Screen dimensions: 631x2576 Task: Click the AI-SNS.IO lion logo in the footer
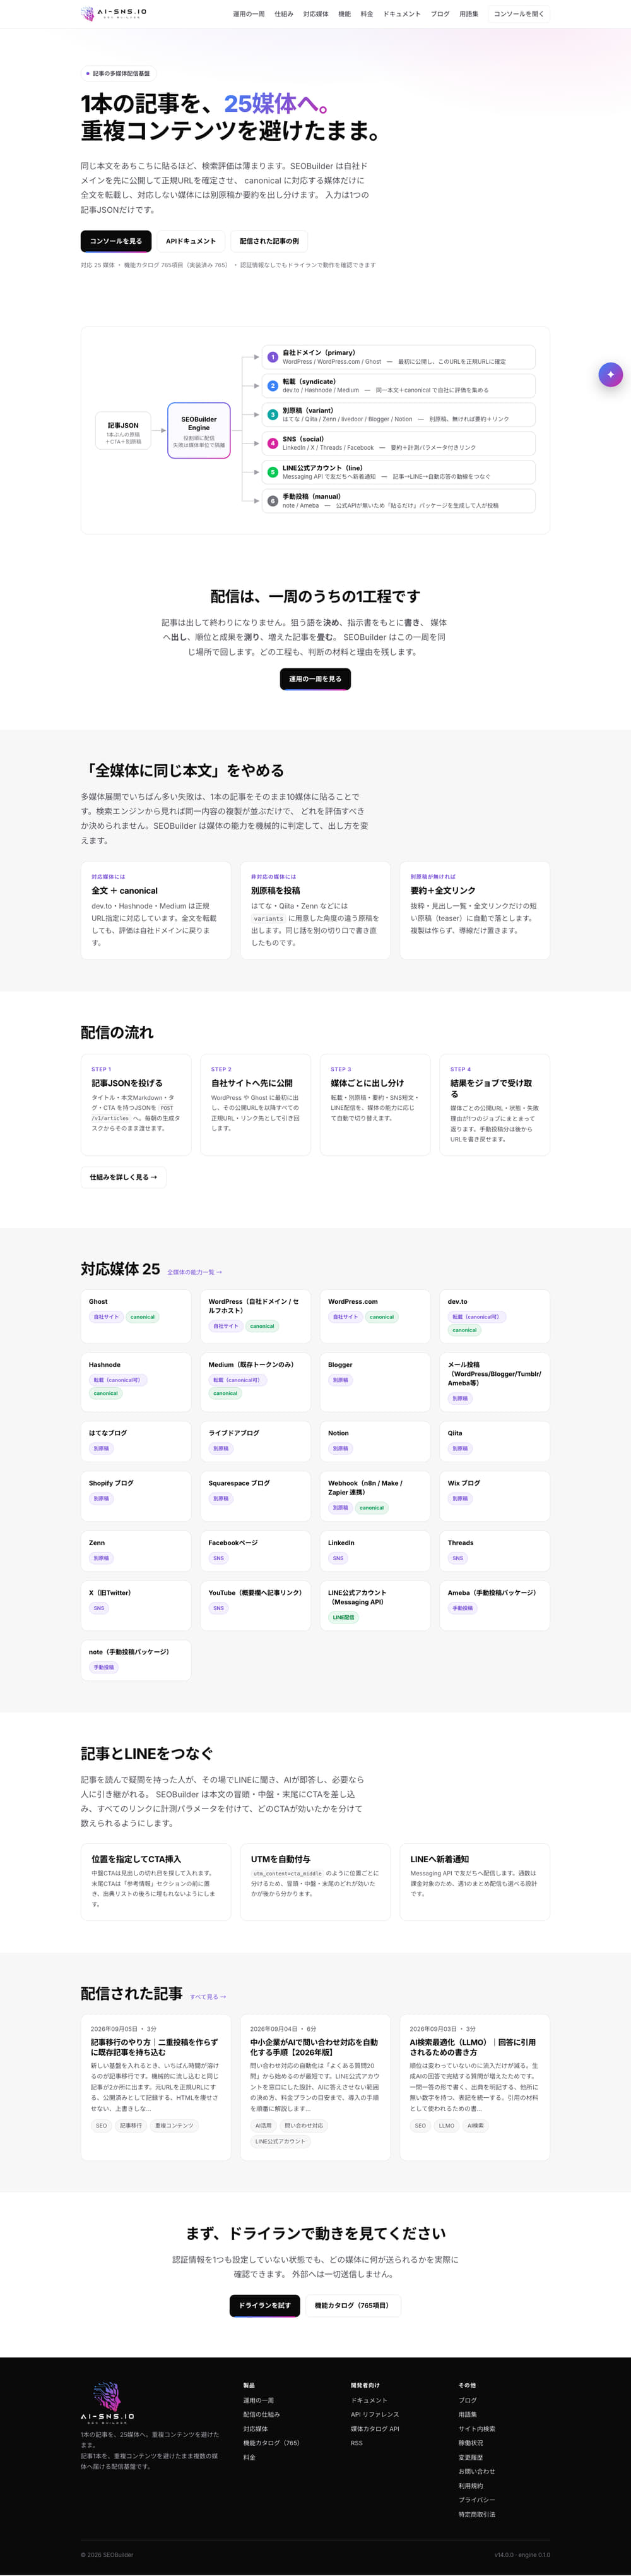click(108, 2403)
